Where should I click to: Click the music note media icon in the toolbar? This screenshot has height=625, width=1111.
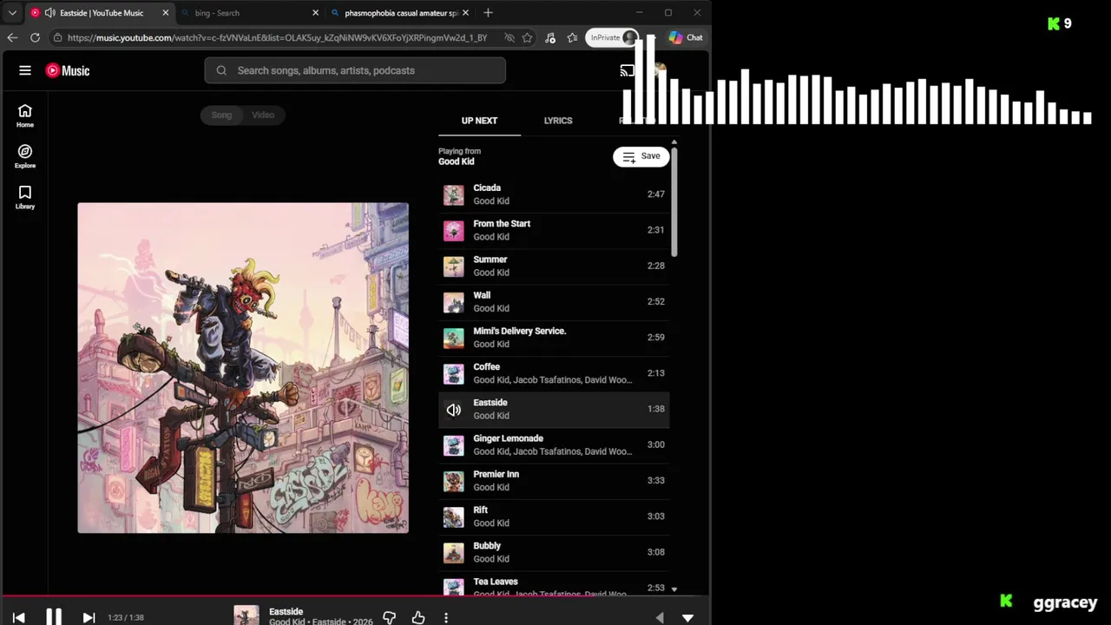[x=550, y=37]
